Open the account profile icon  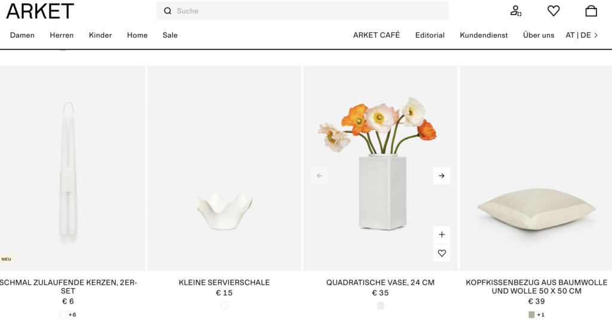[x=515, y=11]
